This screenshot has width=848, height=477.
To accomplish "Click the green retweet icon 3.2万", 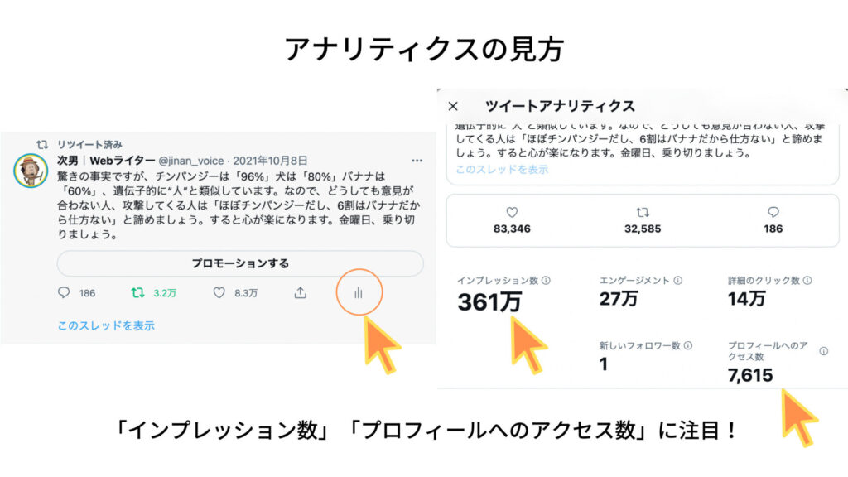I will [138, 292].
